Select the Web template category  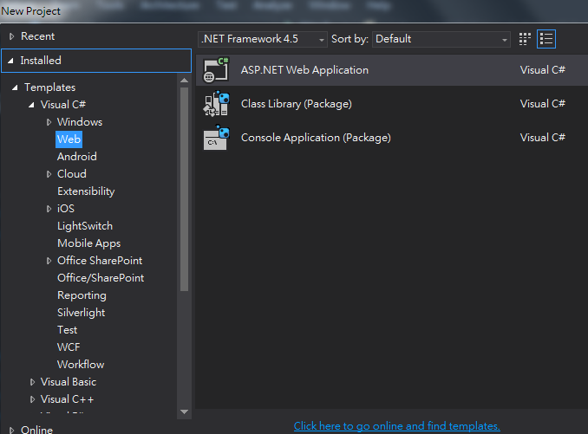pyautogui.click(x=69, y=139)
